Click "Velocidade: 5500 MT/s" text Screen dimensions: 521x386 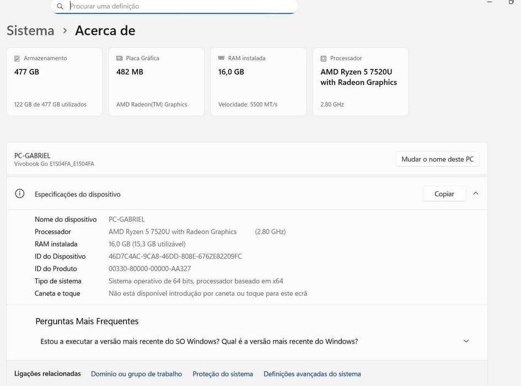(x=248, y=104)
